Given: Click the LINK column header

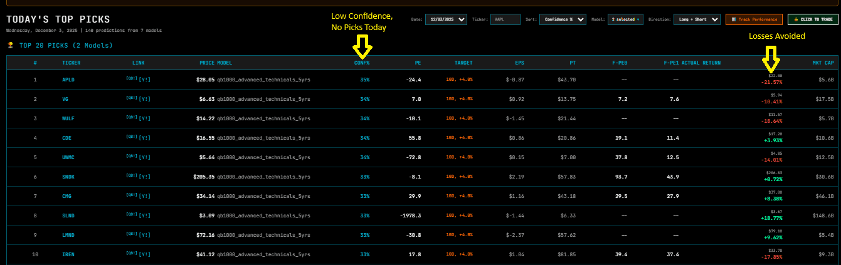Looking at the screenshot, I should [x=139, y=63].
